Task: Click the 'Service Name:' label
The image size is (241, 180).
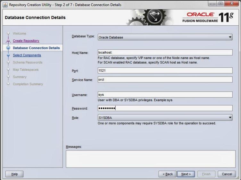Action: (82, 80)
